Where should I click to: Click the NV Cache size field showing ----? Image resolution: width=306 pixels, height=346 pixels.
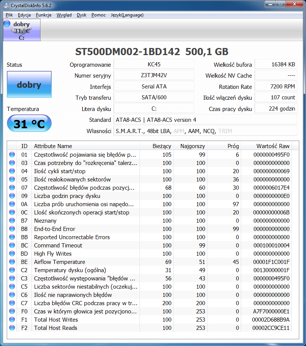pos(276,75)
